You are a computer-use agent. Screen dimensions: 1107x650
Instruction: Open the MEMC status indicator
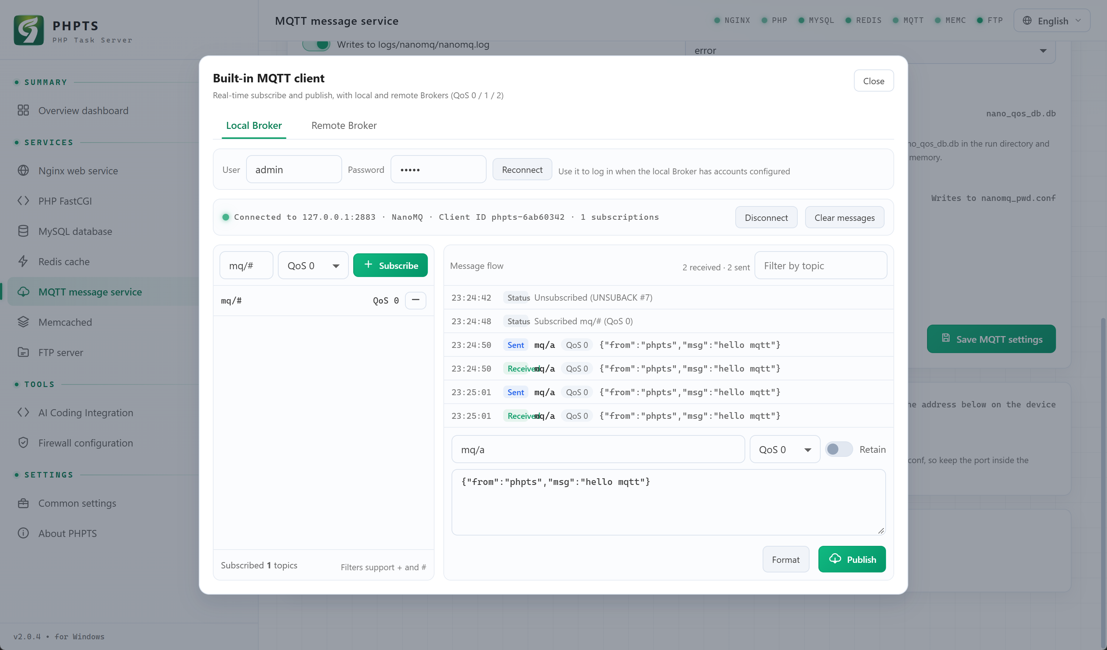pos(950,20)
